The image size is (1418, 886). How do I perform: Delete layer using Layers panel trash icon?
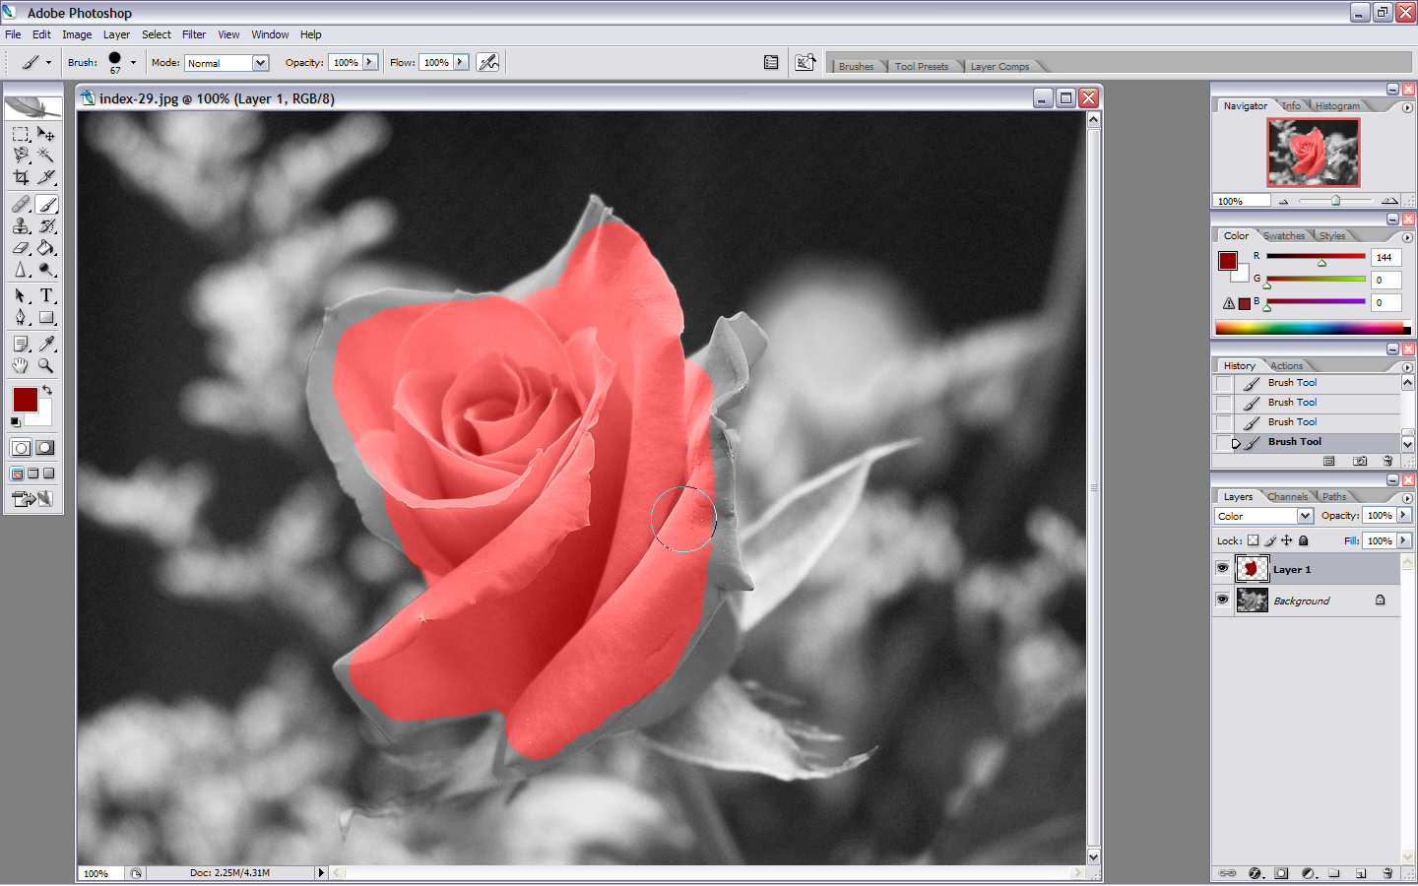tap(1386, 873)
